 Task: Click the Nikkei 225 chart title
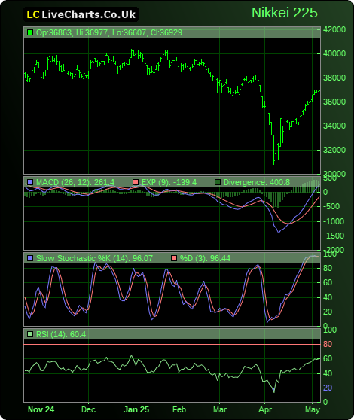pyautogui.click(x=285, y=13)
